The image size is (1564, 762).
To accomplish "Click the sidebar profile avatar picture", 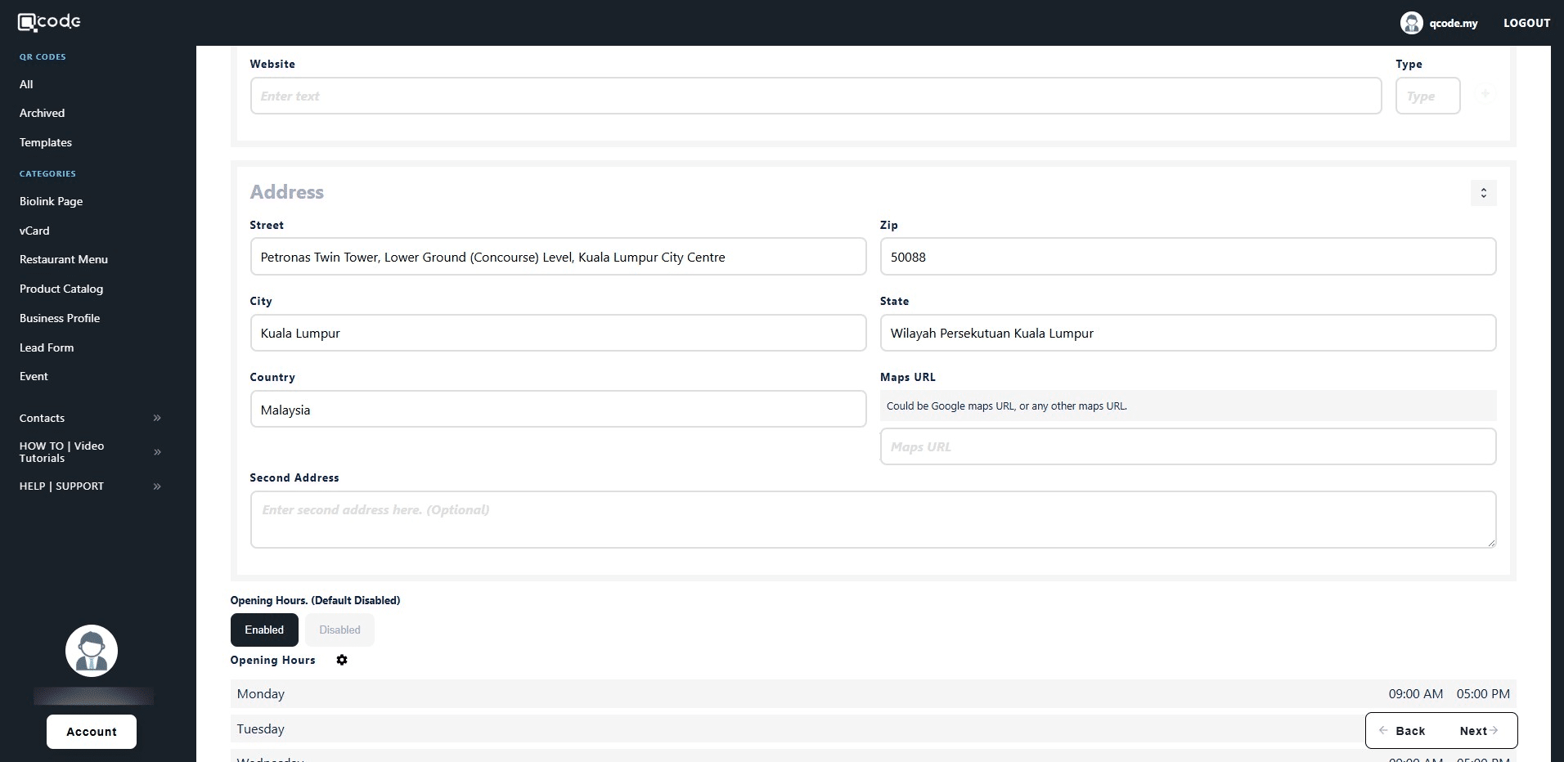I will pyautogui.click(x=92, y=651).
